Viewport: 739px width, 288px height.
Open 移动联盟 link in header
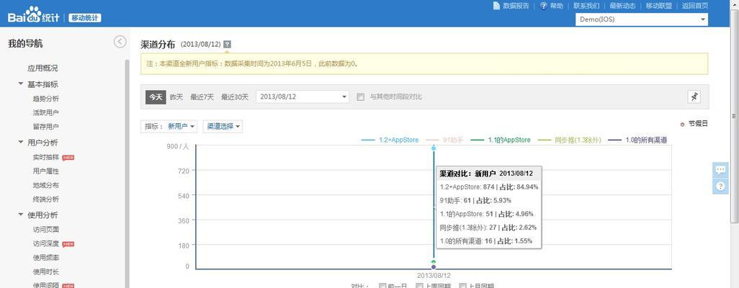point(658,6)
